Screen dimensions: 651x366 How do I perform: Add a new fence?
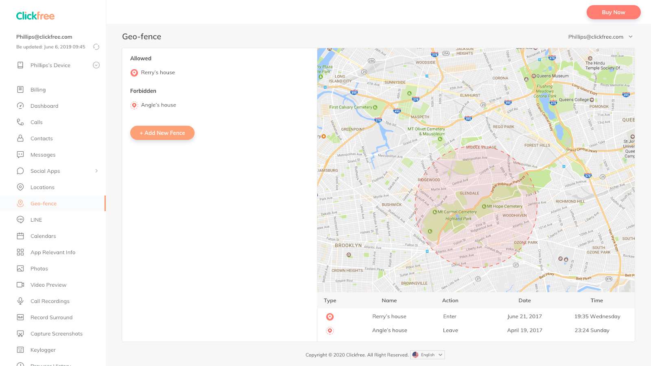tap(162, 133)
